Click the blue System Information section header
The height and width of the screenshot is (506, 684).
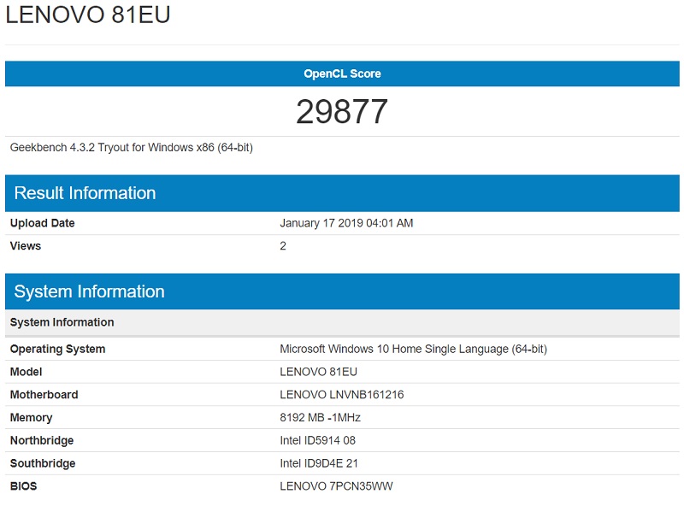(342, 291)
